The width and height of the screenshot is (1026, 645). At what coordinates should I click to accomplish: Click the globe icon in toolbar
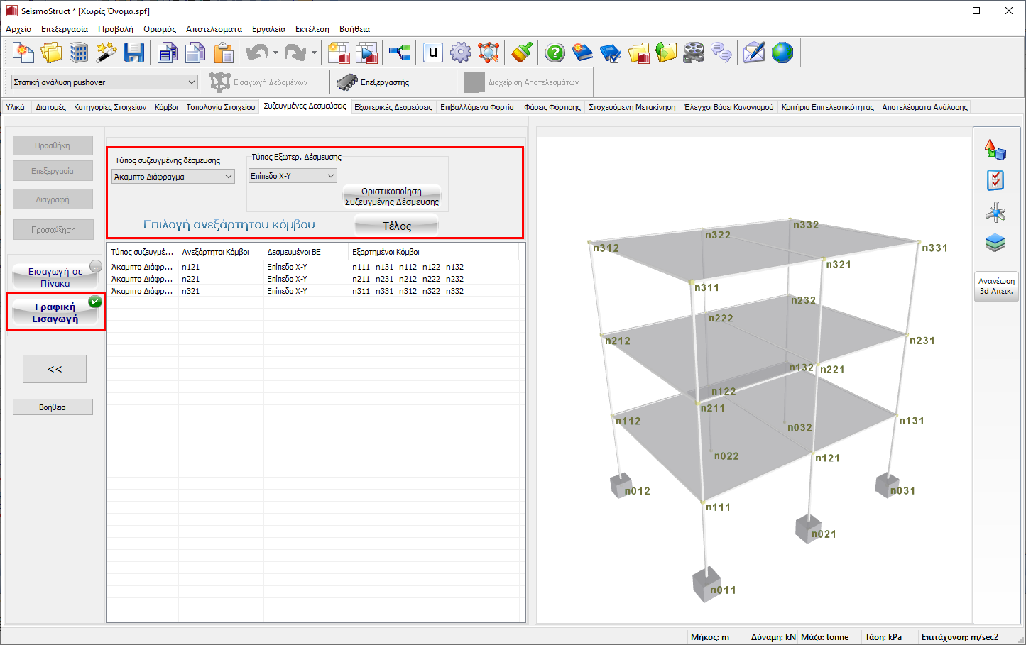782,53
